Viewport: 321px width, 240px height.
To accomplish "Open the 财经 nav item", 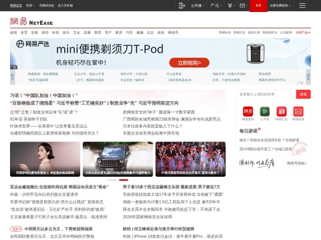I will coord(45,33).
